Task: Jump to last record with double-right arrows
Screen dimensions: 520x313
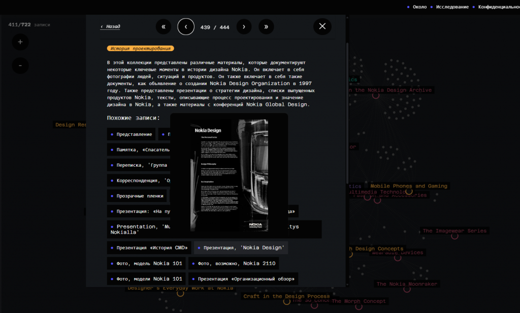Action: click(266, 27)
